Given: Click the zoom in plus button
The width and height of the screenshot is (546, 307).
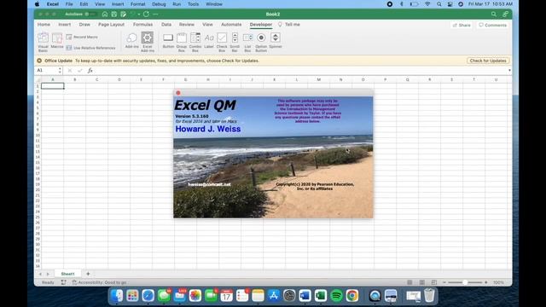Looking at the screenshot, I should pyautogui.click(x=486, y=282).
